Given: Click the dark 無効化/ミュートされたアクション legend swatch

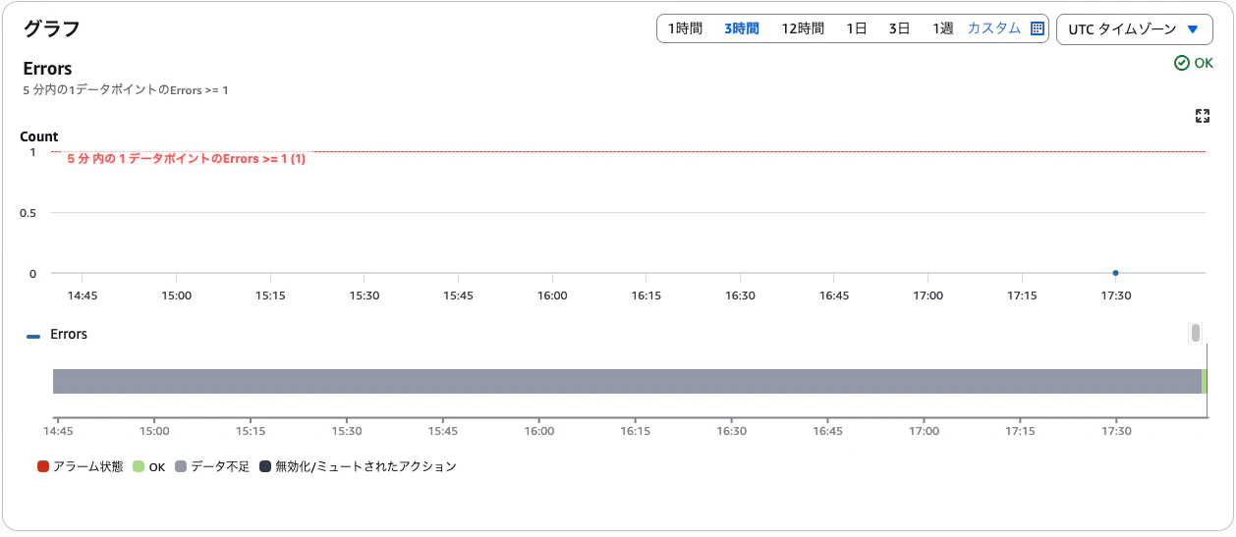Looking at the screenshot, I should 265,466.
